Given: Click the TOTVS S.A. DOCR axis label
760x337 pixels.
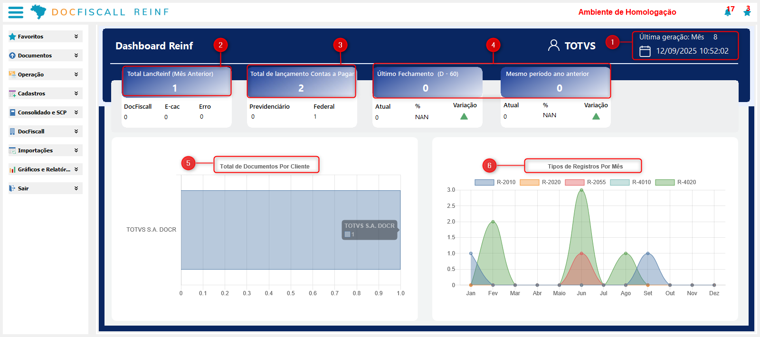Looking at the screenshot, I should pos(151,230).
